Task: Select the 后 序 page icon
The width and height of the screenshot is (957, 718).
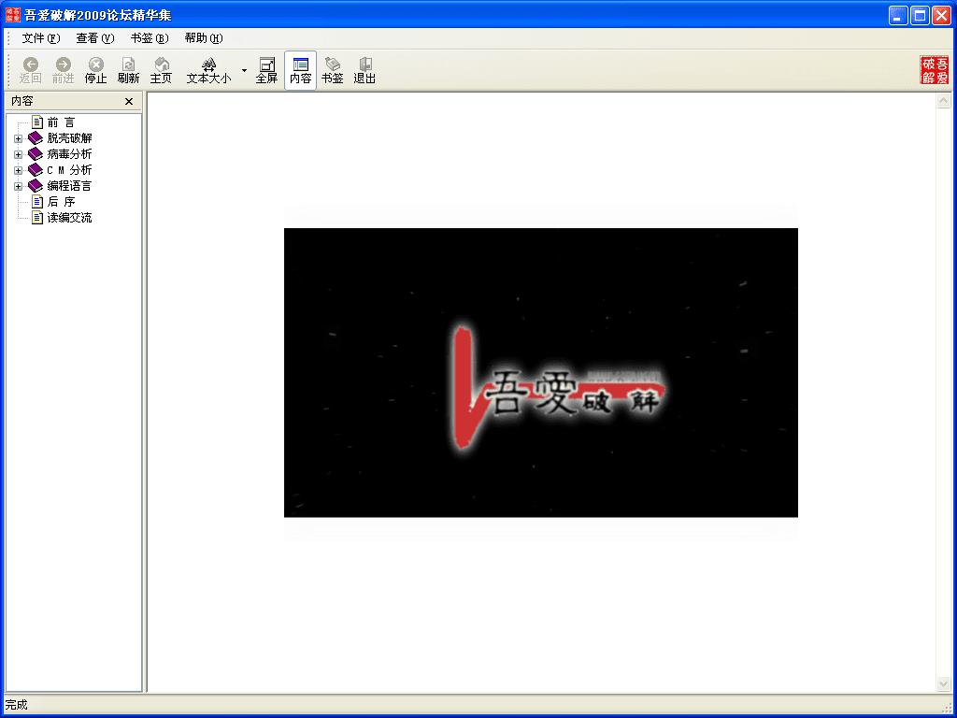Action: (x=37, y=202)
